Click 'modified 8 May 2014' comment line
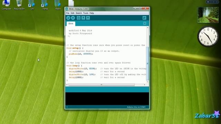The width and height of the screenshot is (221, 124). 80,31
